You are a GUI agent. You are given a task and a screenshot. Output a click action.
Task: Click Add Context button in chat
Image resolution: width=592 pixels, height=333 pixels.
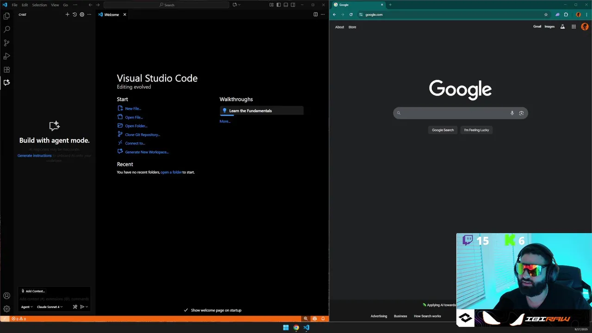(33, 291)
